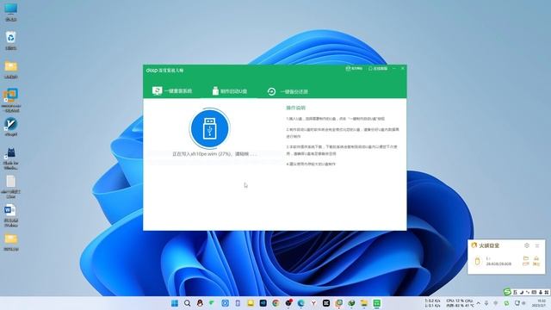Open the Word document desktop icon
The height and width of the screenshot is (310, 551).
[10, 215]
